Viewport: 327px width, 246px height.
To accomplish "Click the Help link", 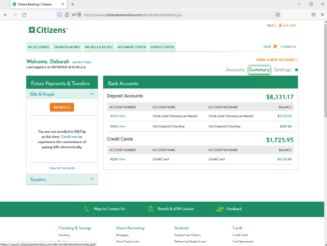I will 271,26.
